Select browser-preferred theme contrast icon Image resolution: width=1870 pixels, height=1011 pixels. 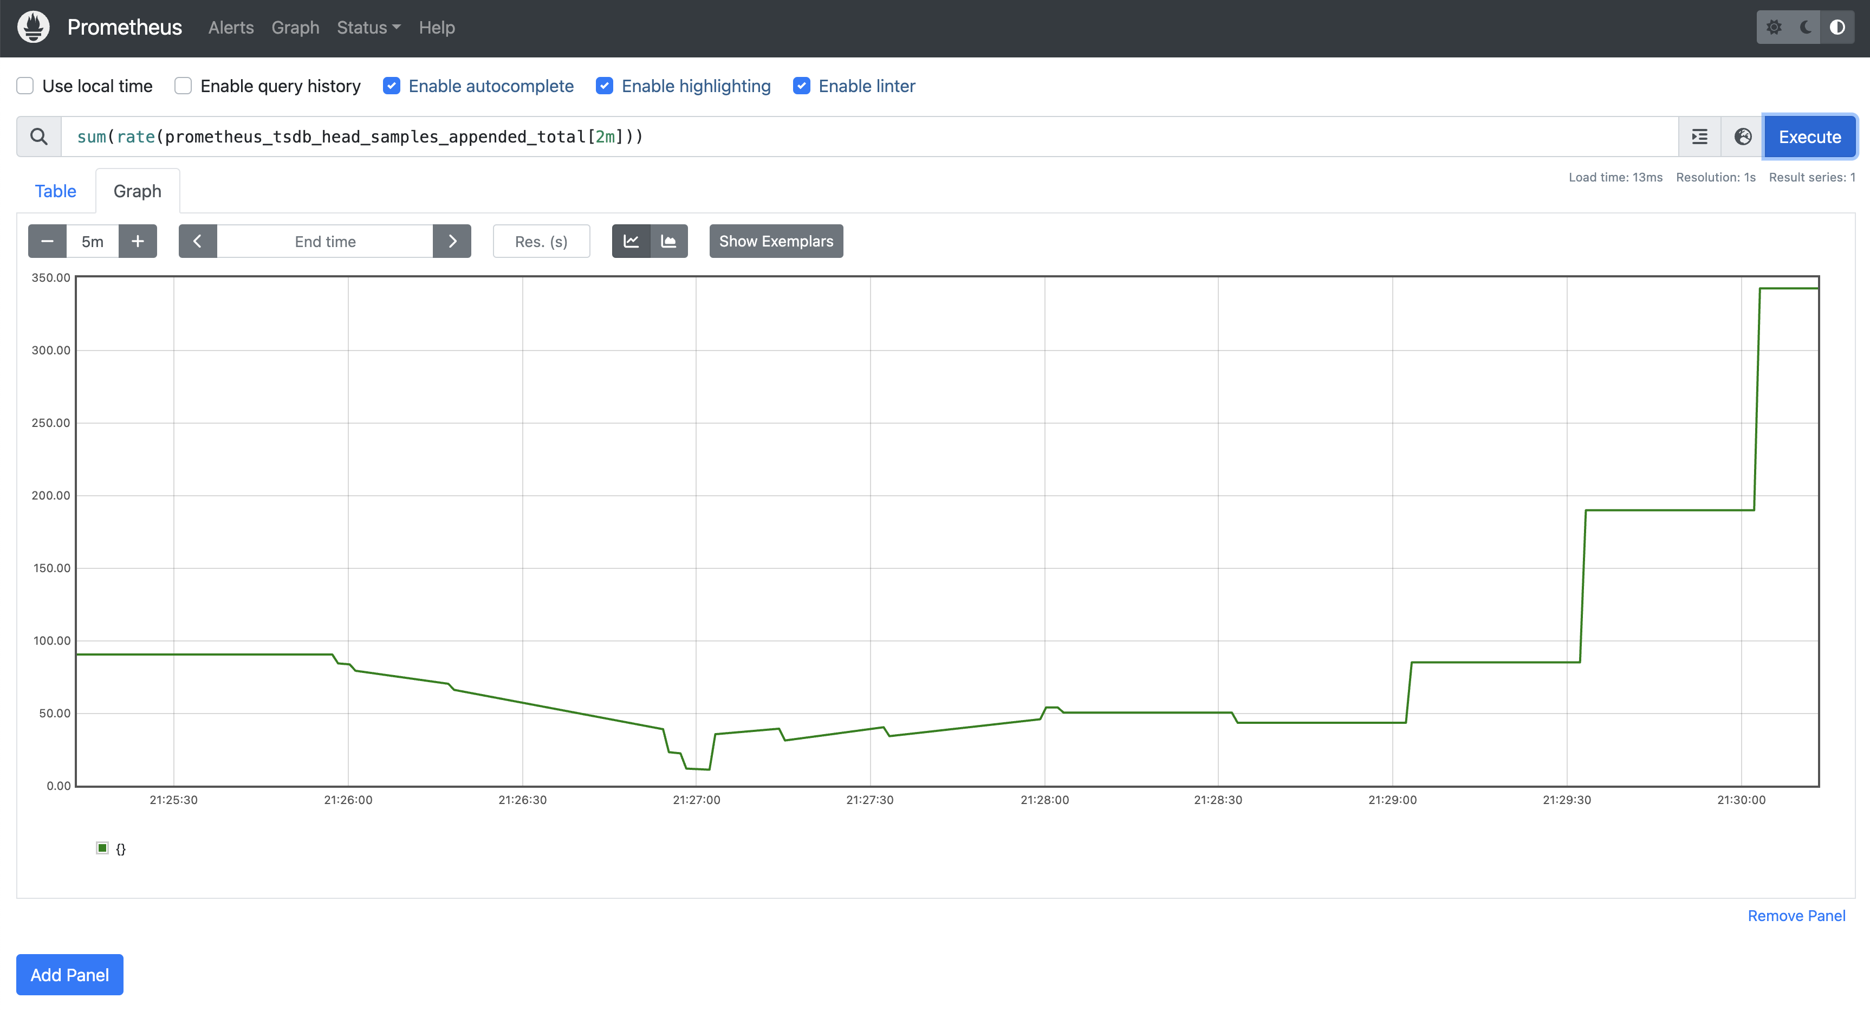[x=1837, y=28]
